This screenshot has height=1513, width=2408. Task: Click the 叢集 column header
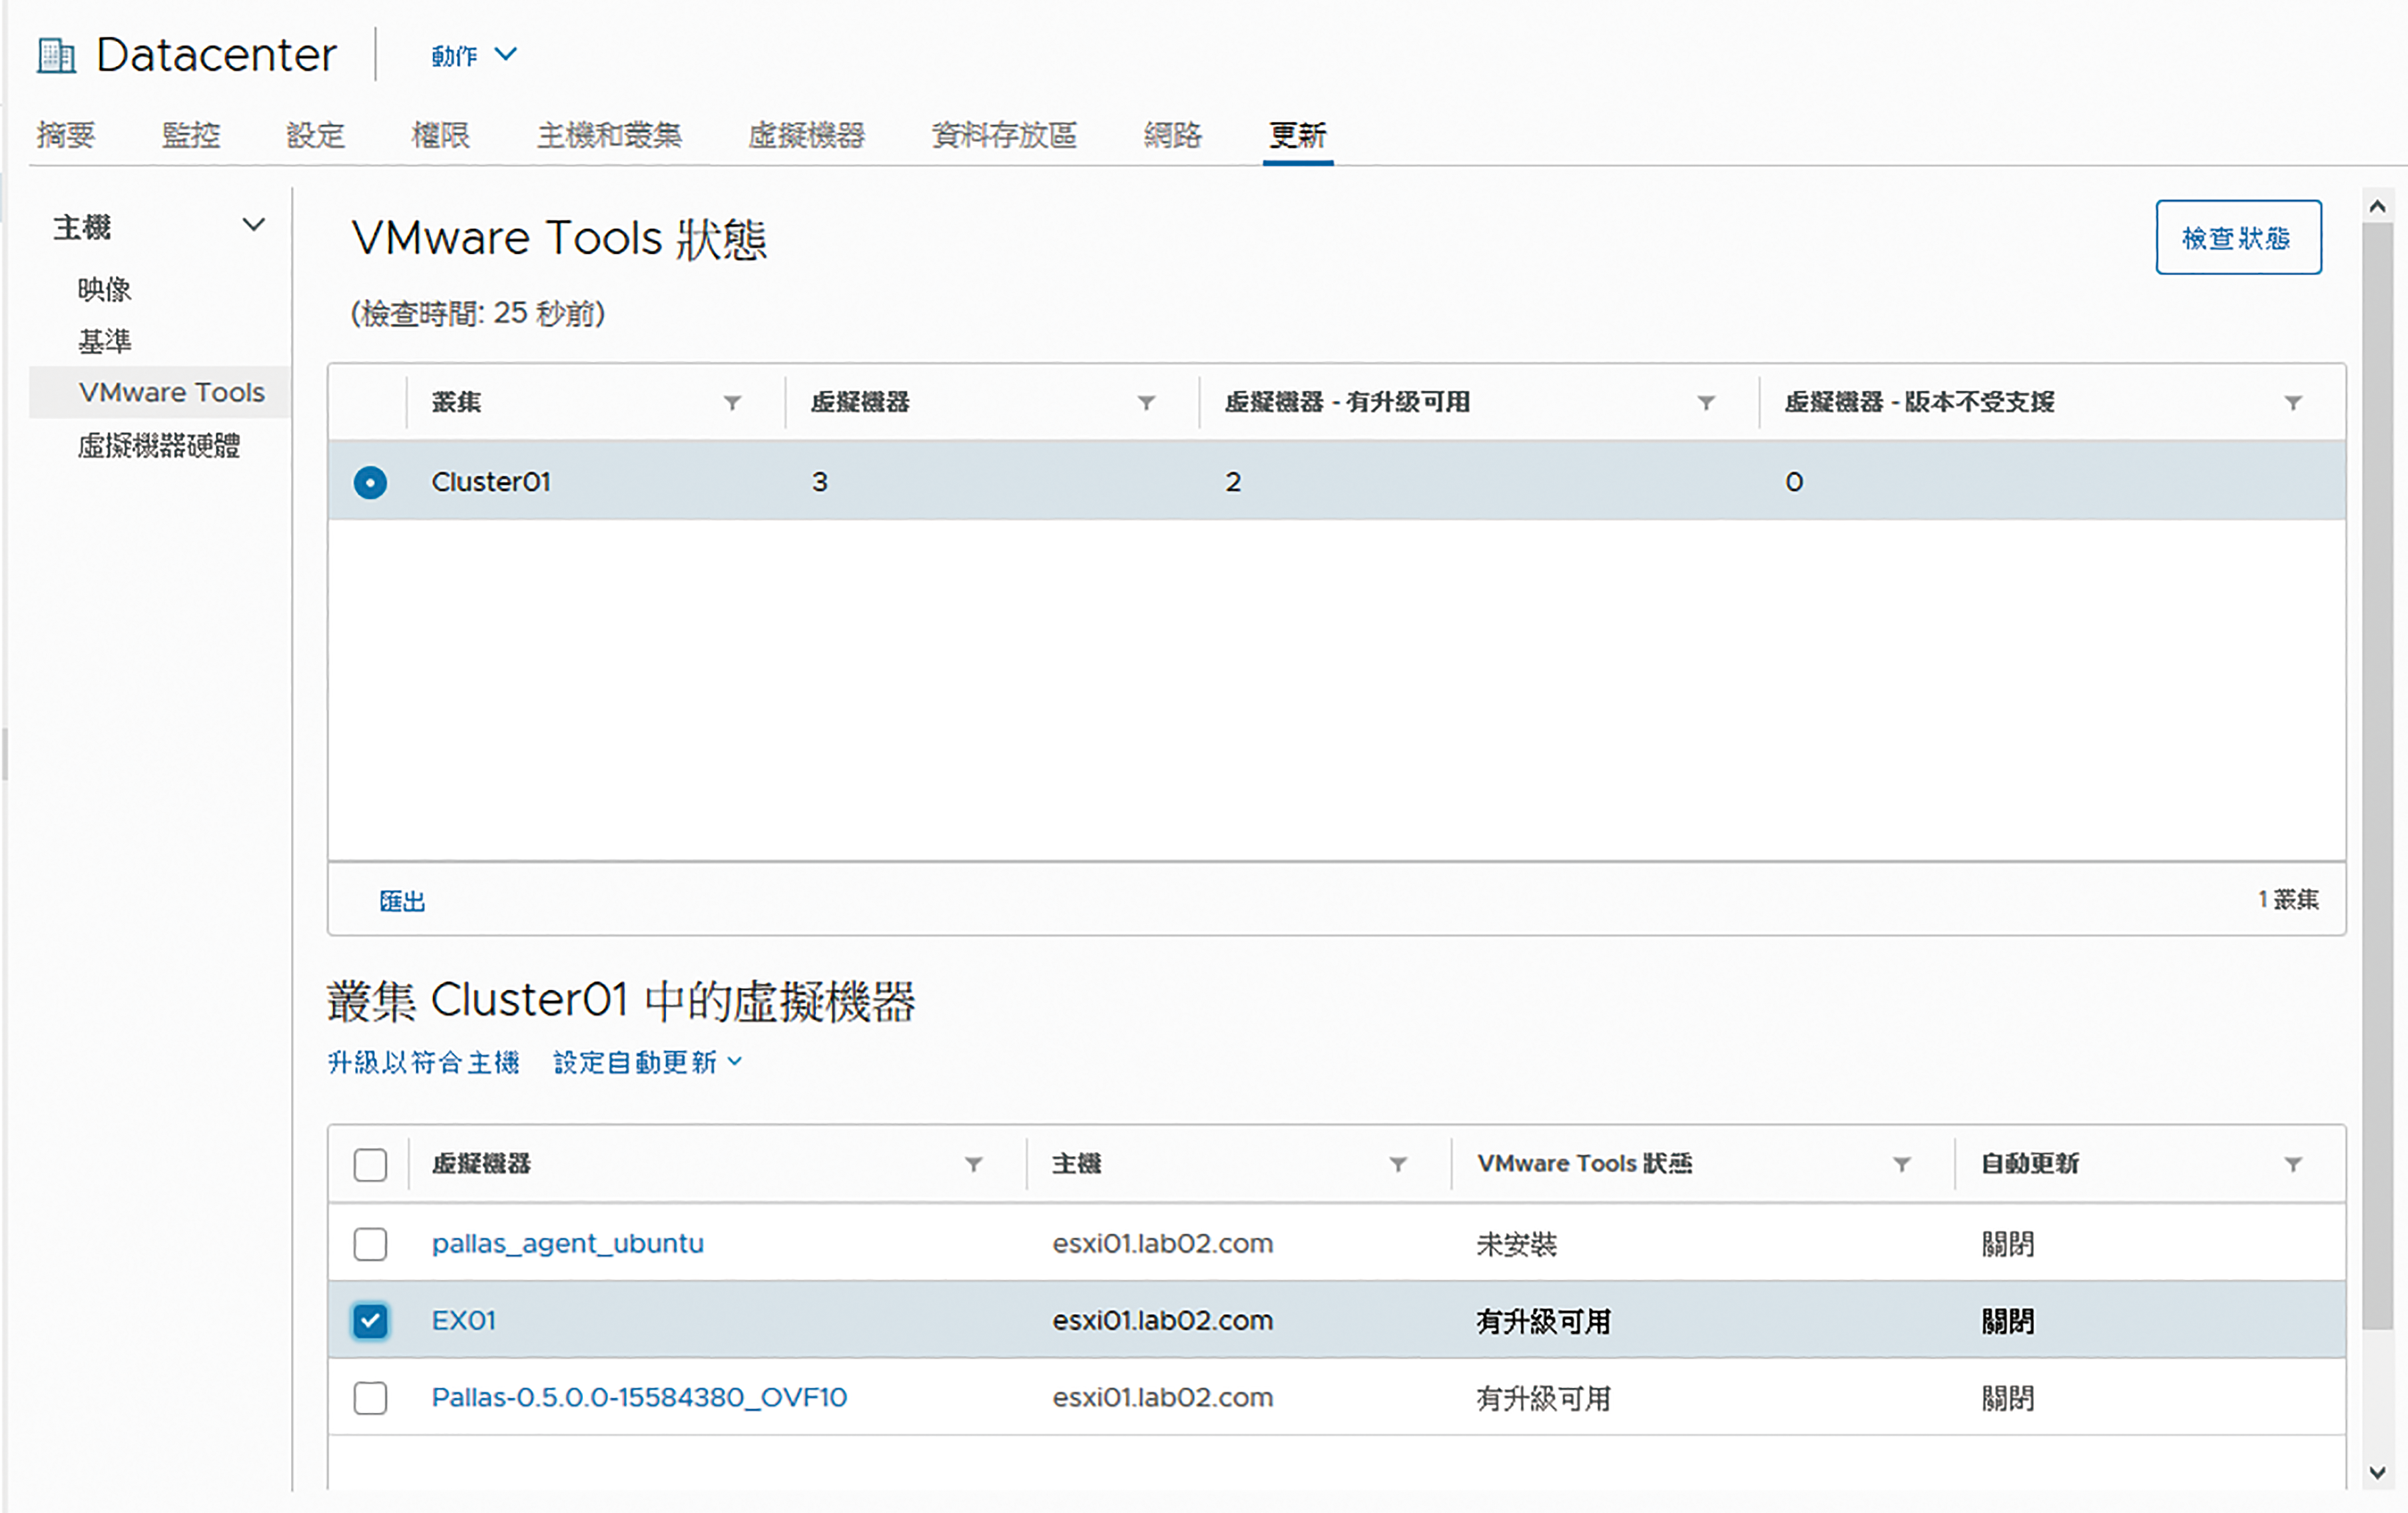(x=456, y=402)
